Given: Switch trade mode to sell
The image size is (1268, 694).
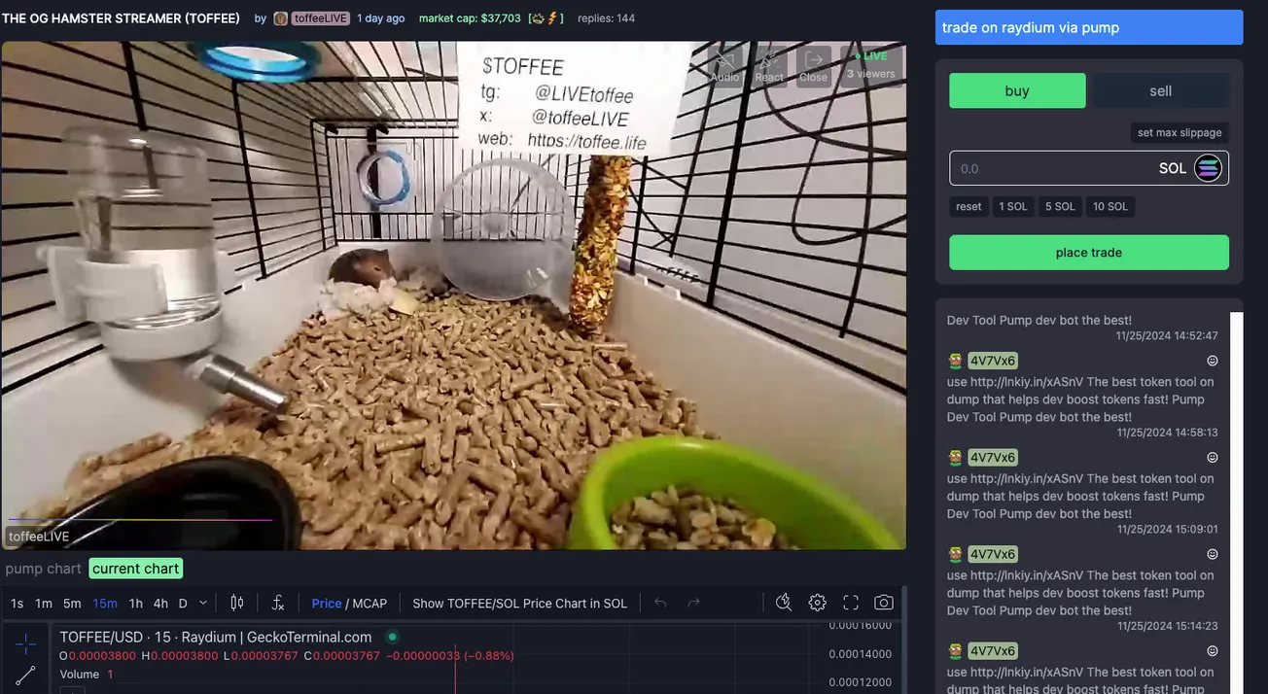Looking at the screenshot, I should tap(1160, 90).
